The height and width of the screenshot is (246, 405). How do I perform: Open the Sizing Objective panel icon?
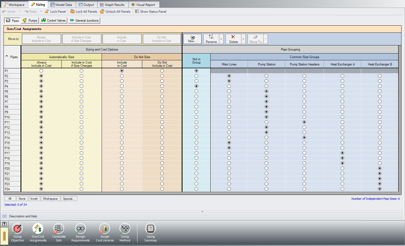pyautogui.click(x=17, y=229)
